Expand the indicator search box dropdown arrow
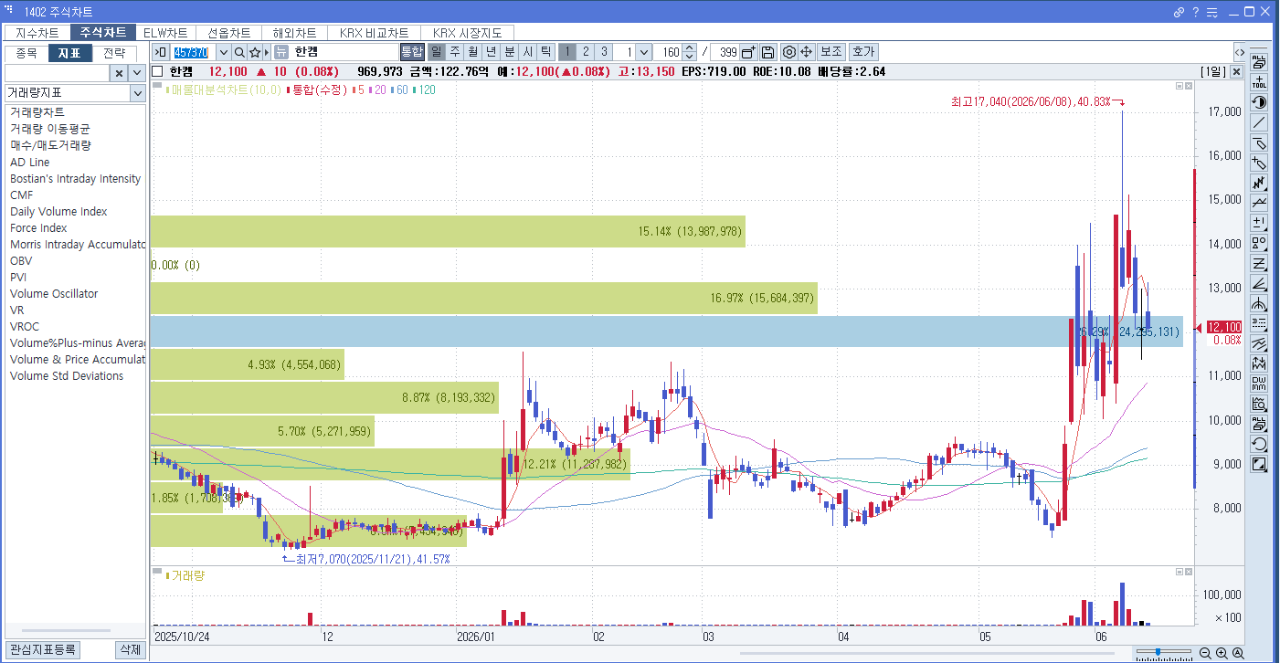This screenshot has width=1280, height=663. [x=137, y=73]
